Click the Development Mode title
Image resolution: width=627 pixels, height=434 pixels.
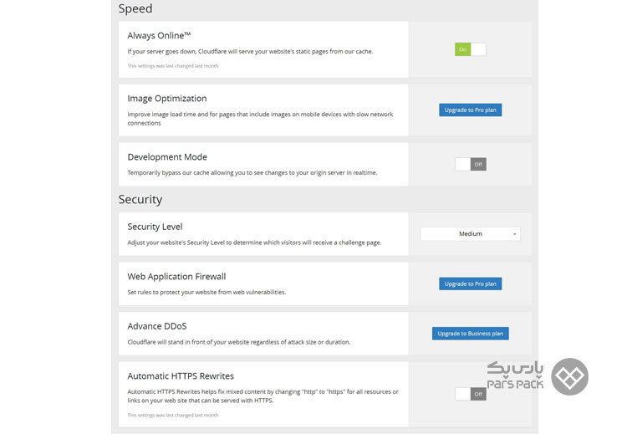point(167,157)
